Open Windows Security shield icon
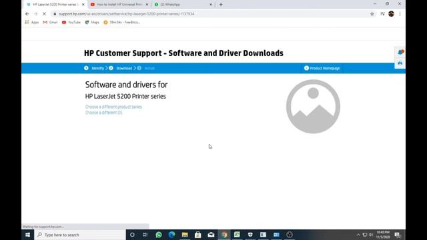Viewport: 427px width, 240px height. [250, 235]
